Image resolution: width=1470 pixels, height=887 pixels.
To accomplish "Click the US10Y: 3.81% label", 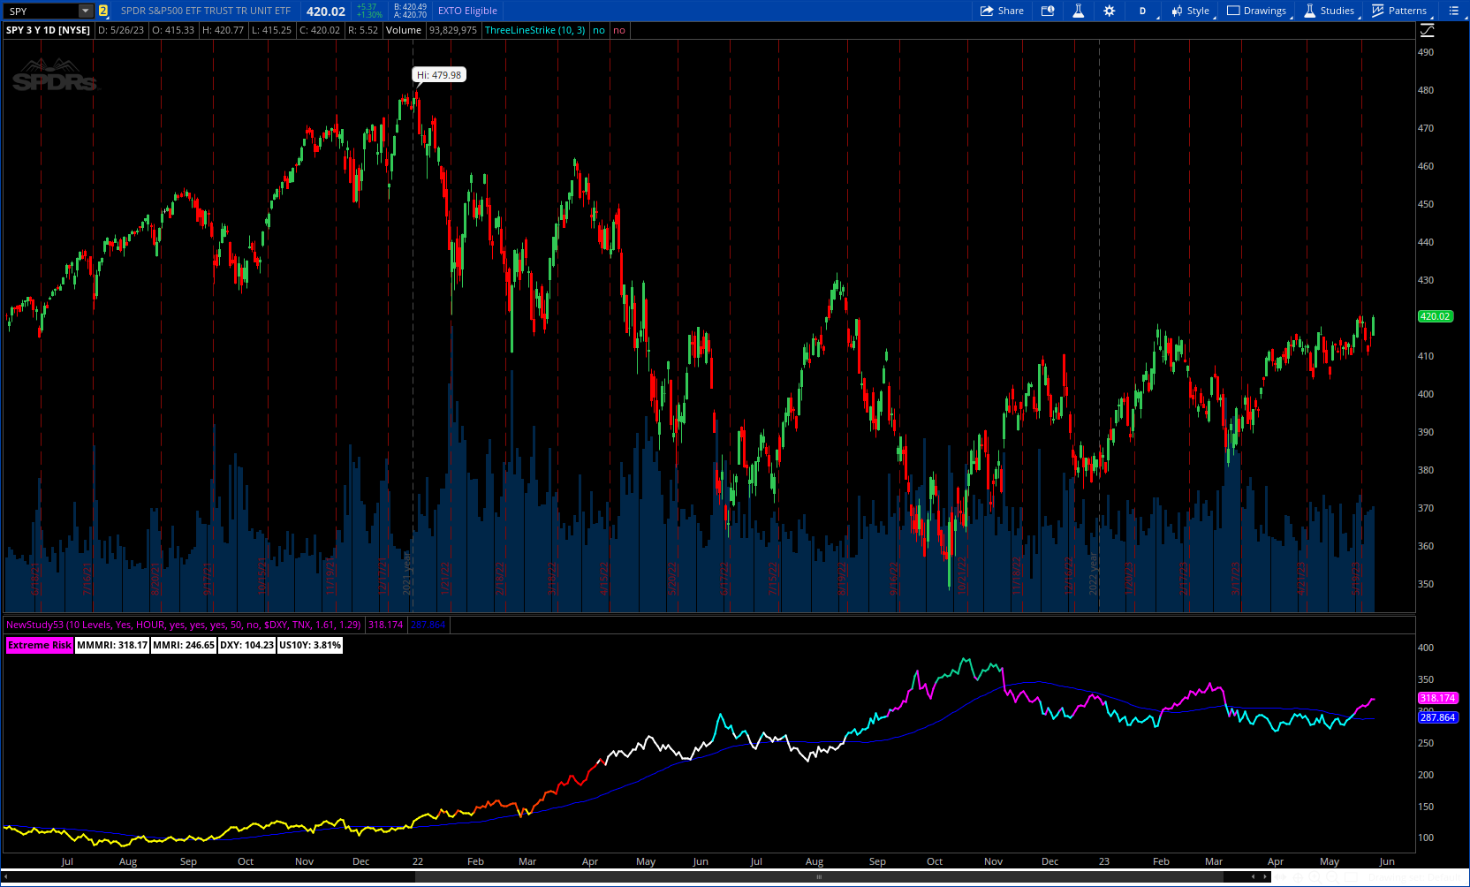I will (x=310, y=645).
